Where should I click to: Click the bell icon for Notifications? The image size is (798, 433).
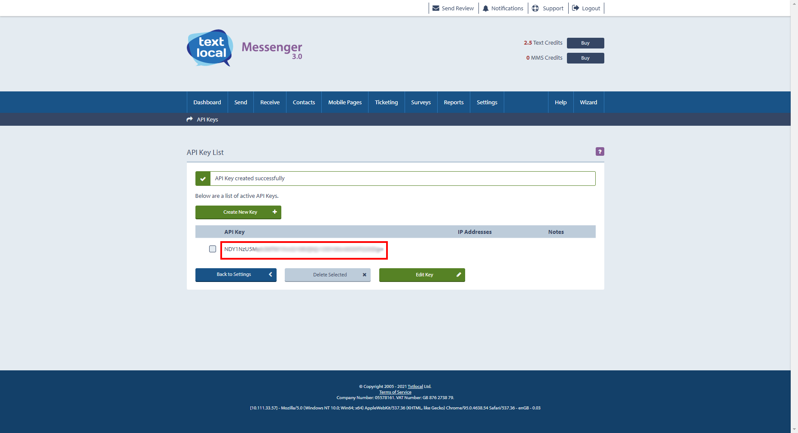486,8
